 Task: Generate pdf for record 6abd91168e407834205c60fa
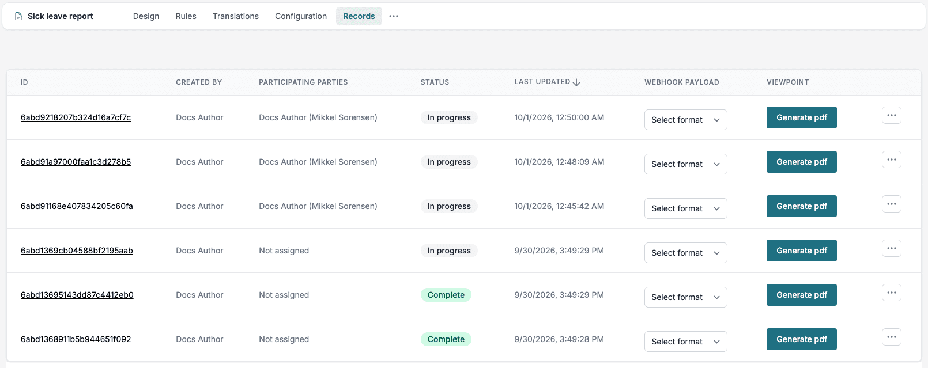click(802, 206)
